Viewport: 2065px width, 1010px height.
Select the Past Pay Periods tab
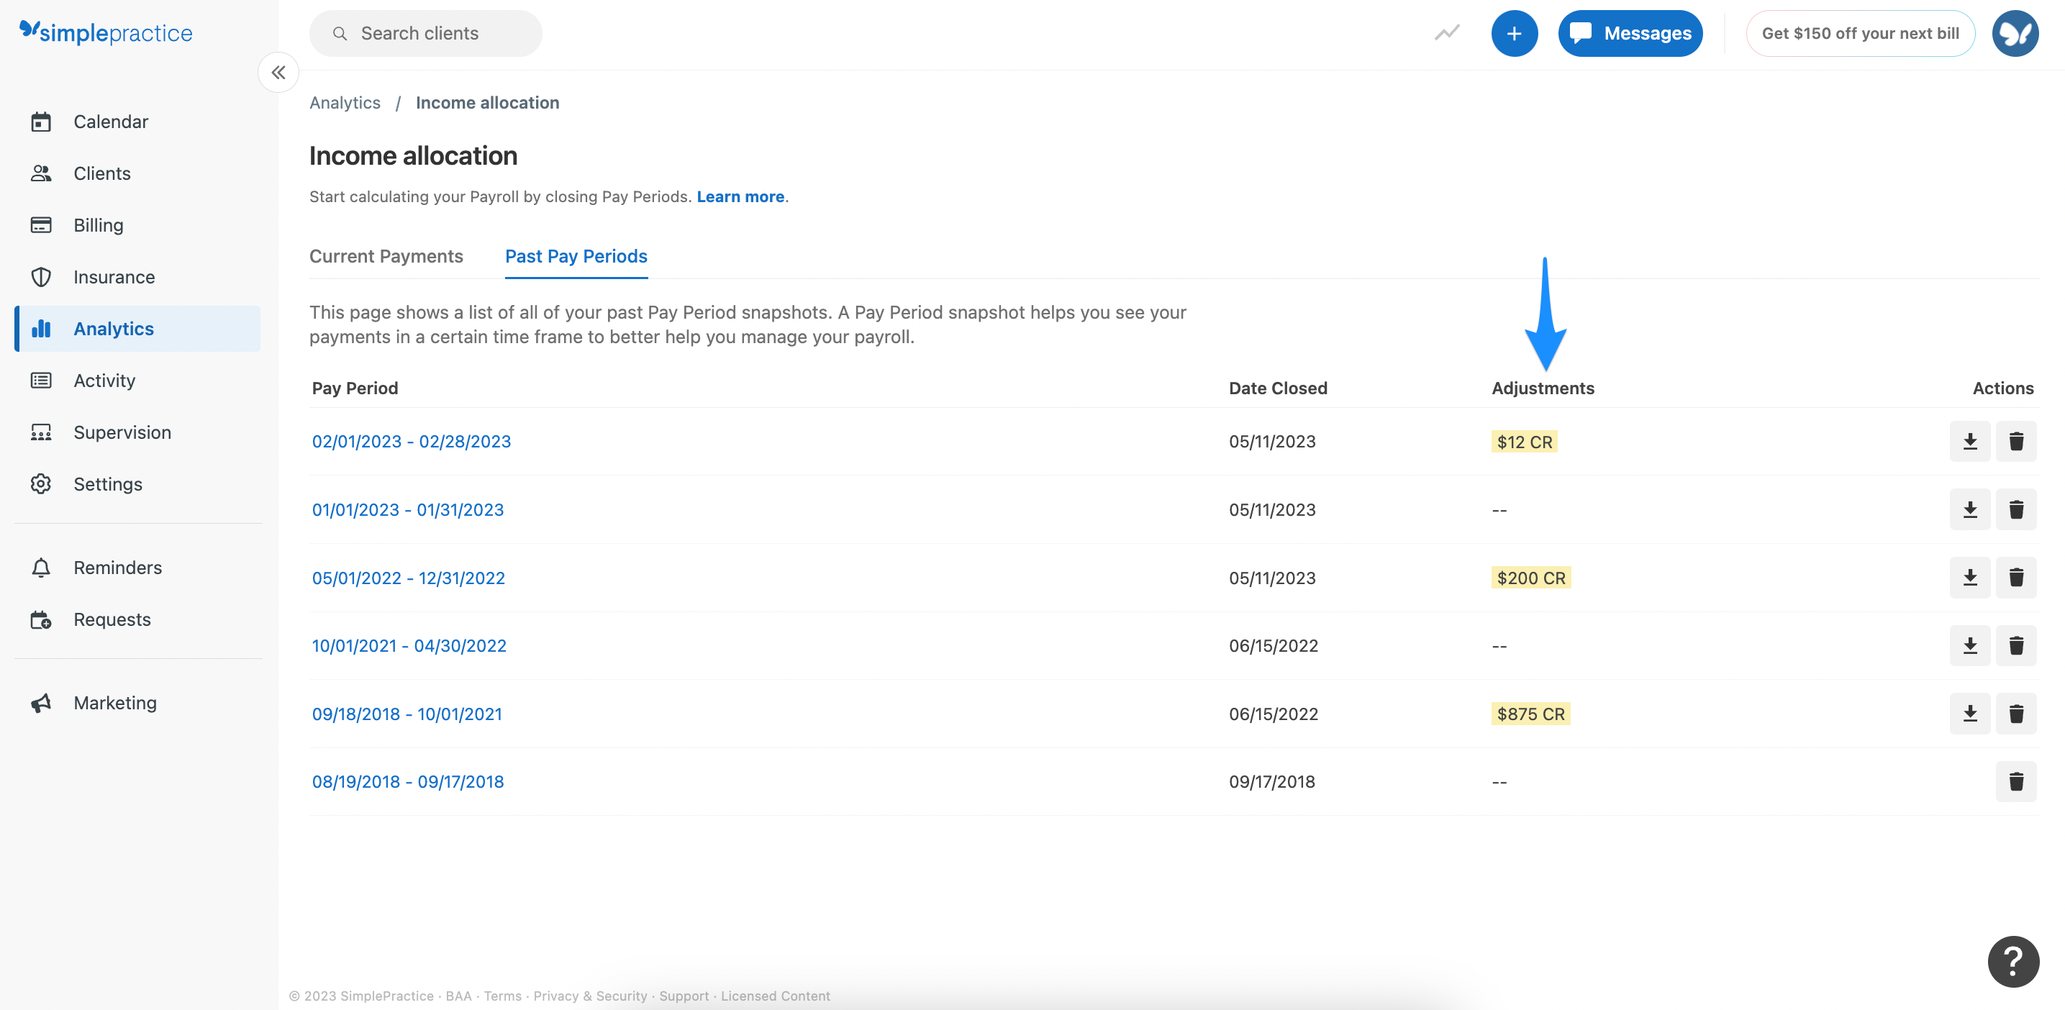tap(576, 255)
